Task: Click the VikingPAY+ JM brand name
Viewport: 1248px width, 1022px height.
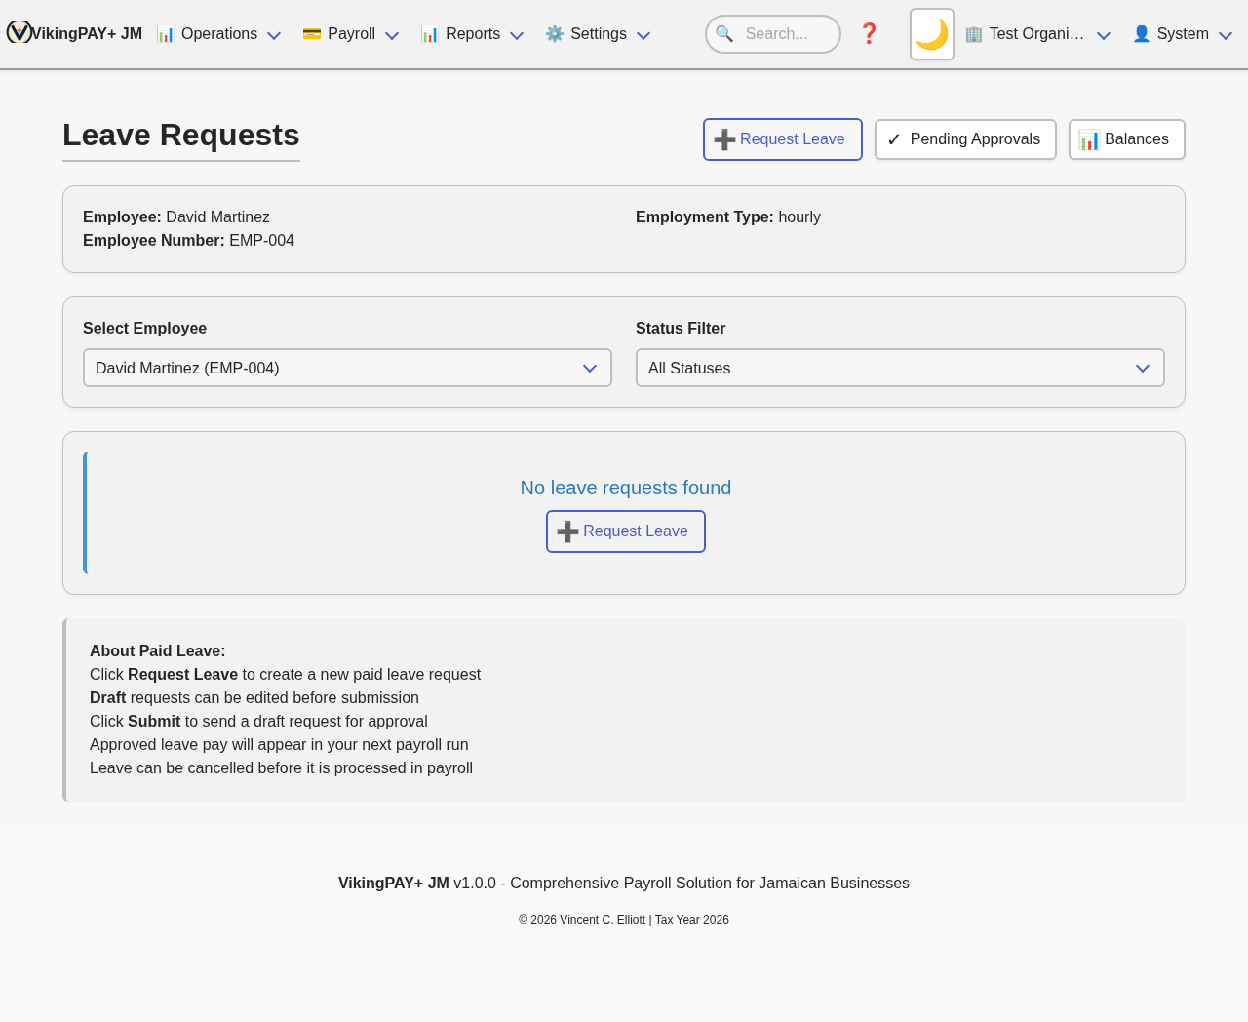Action: tap(87, 34)
